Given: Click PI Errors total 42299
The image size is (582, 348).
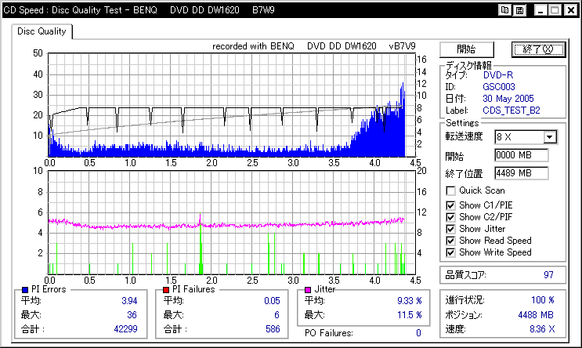Looking at the screenshot, I should 125,329.
